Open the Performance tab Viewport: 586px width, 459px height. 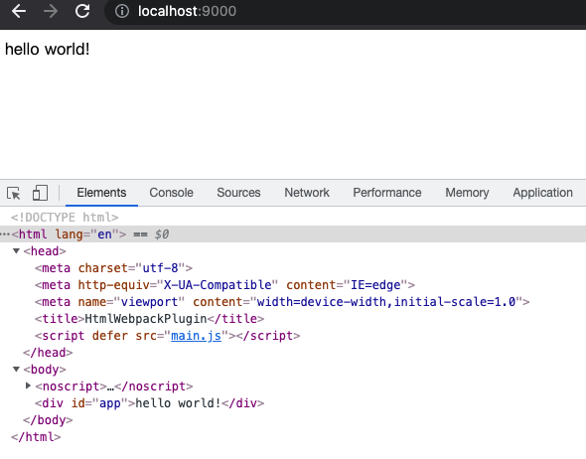click(387, 193)
